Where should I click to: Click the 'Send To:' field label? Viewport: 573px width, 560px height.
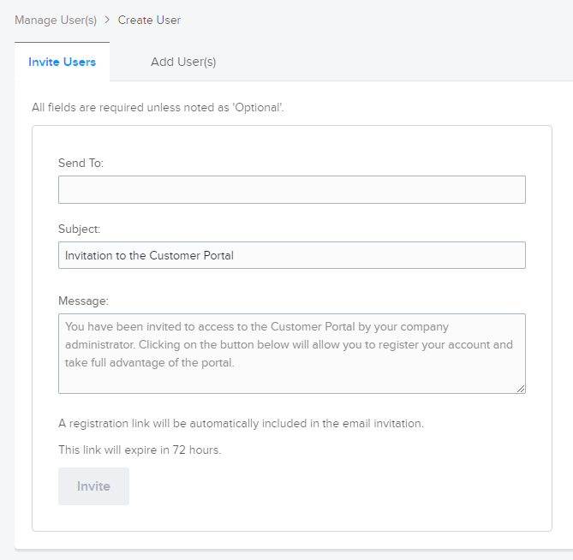tap(81, 163)
